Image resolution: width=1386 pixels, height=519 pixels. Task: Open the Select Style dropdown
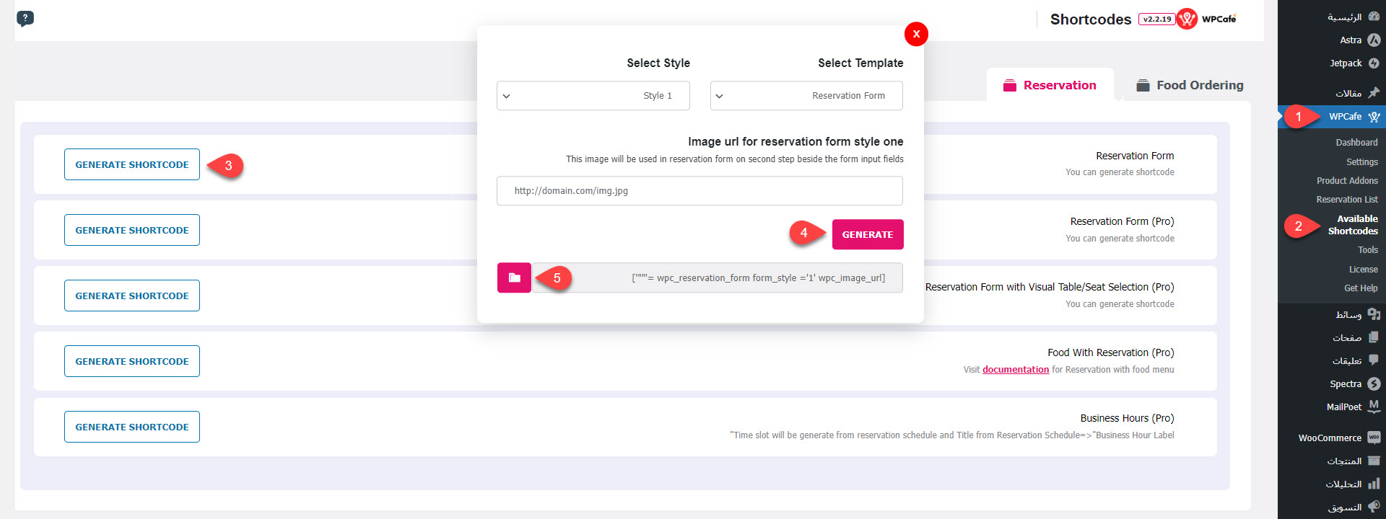coord(593,96)
